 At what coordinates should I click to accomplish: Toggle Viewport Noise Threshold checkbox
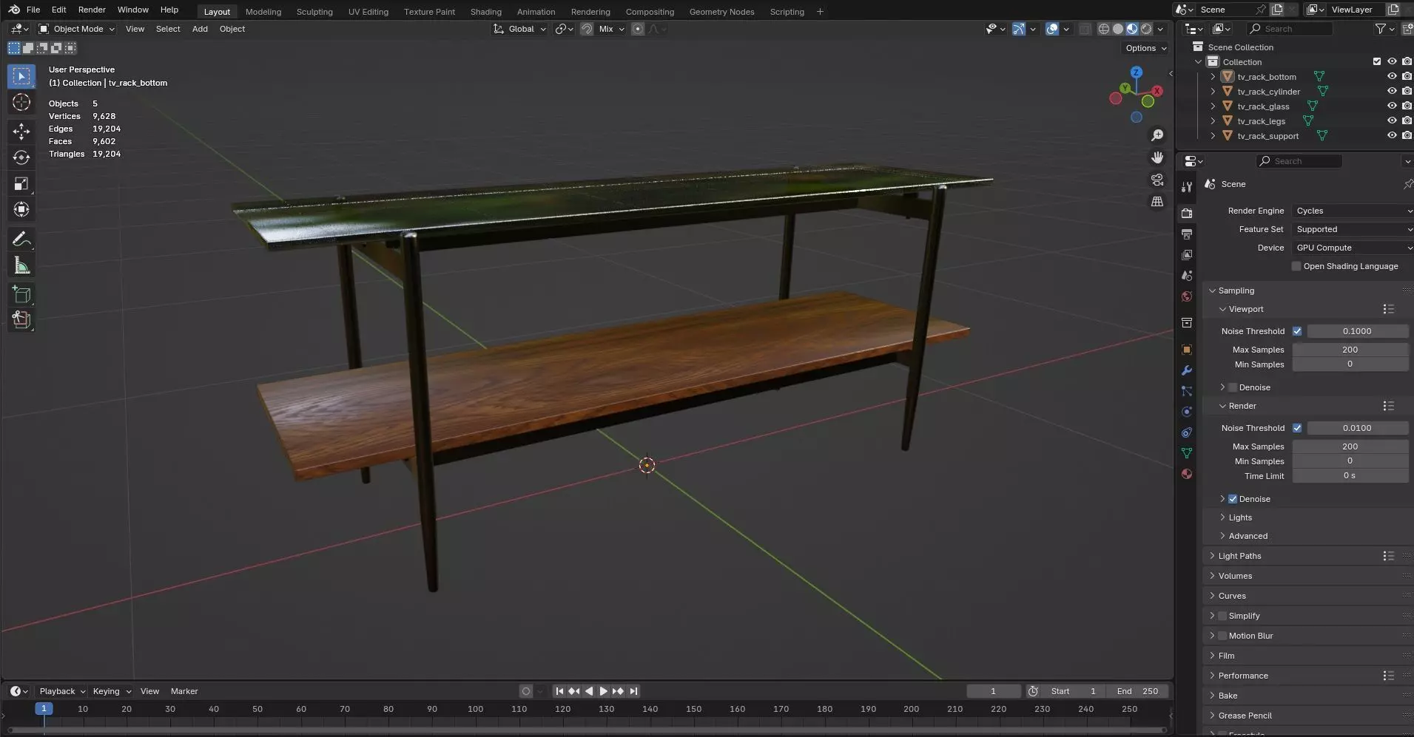click(1297, 331)
